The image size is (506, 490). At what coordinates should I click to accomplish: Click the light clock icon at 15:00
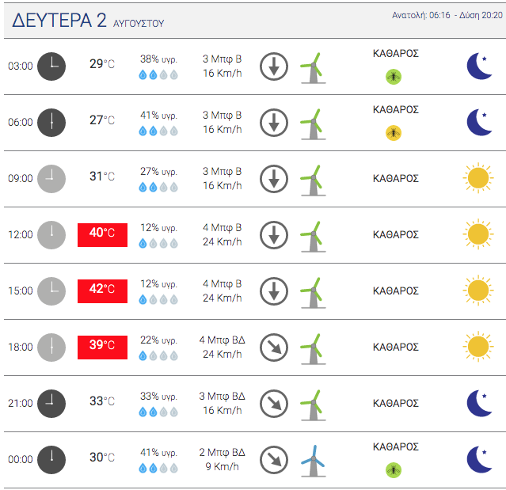tap(51, 291)
